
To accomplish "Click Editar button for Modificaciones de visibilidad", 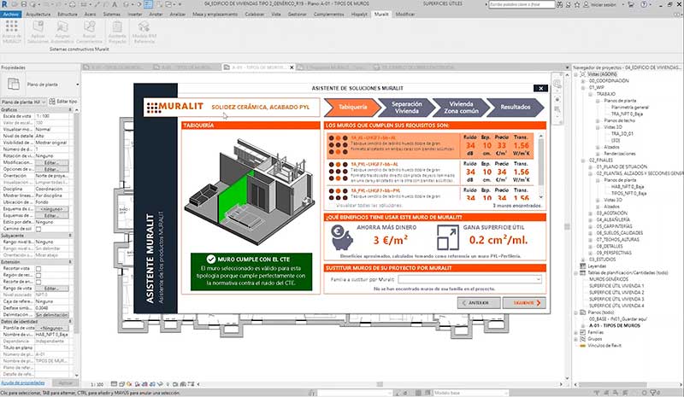I will coord(51,162).
